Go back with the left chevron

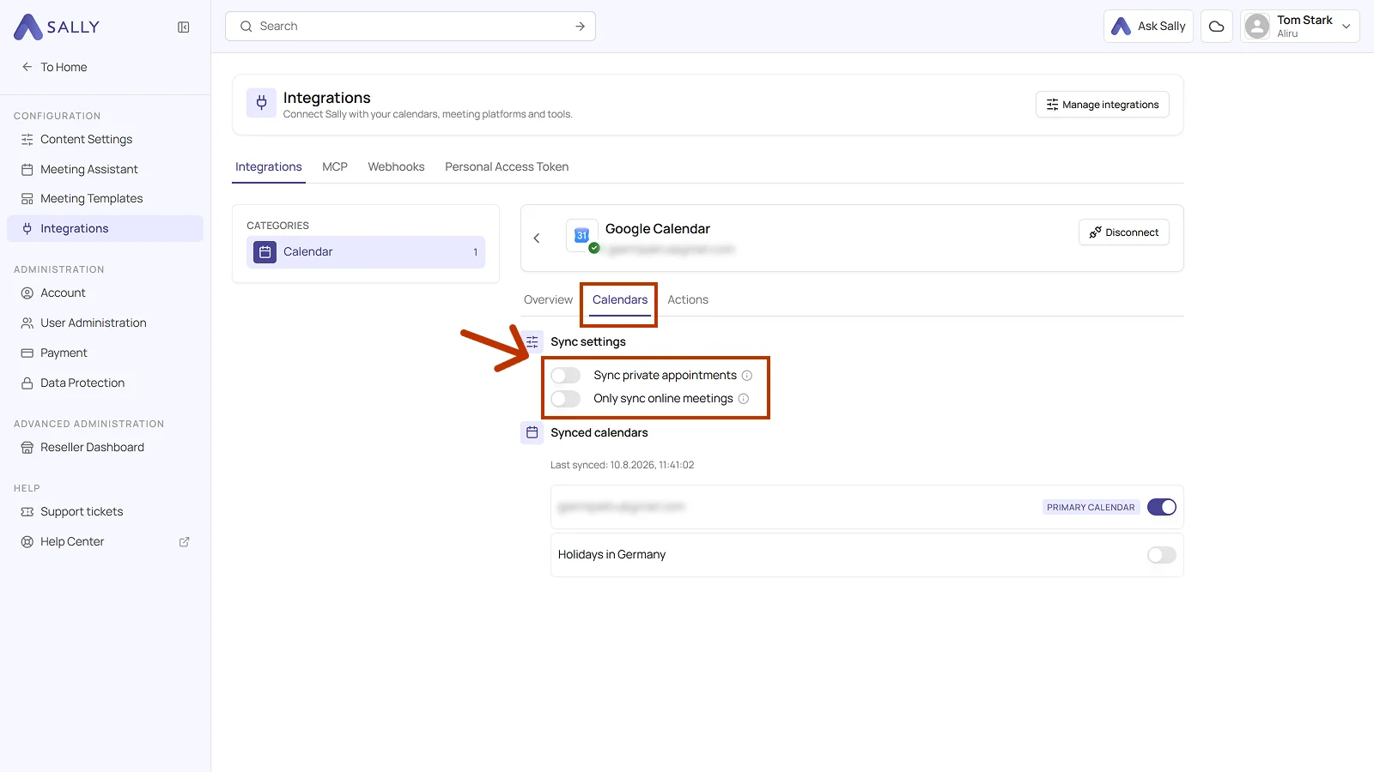pos(537,238)
